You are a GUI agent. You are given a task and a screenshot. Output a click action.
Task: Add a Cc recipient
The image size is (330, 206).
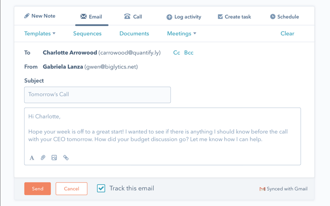[x=176, y=53]
